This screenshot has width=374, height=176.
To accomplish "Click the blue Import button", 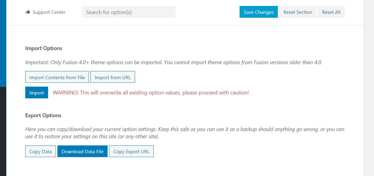I will coord(37,93).
